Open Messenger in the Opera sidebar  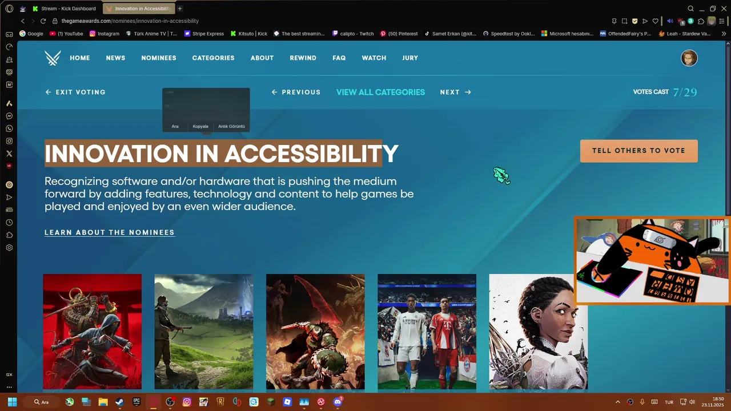[9, 116]
